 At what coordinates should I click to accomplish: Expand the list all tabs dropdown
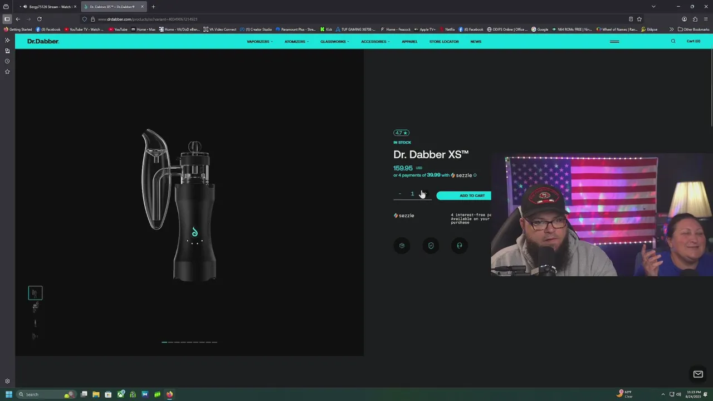(x=653, y=7)
